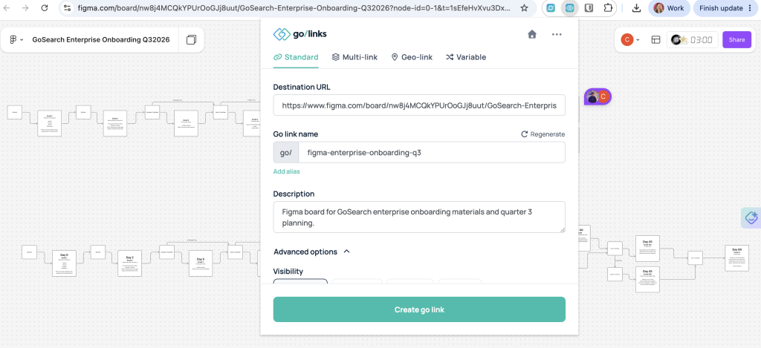
Task: Click the board title GoSearch Enterprise Onboarding Q32026
Action: click(101, 40)
